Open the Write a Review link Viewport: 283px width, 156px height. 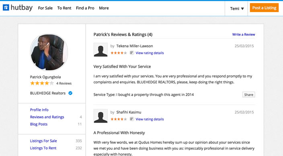[244, 34]
